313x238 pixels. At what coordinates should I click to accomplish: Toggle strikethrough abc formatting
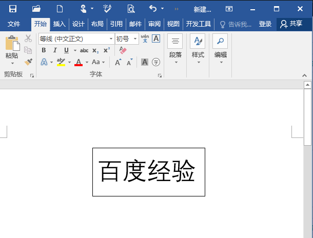tap(84, 50)
